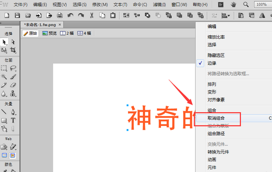Click Show slices and hotspots button
This screenshot has height=172, width=272.
[13, 155]
